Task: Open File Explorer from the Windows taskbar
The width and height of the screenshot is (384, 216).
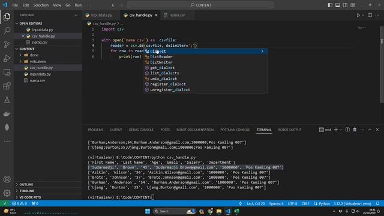Action: pos(219,211)
